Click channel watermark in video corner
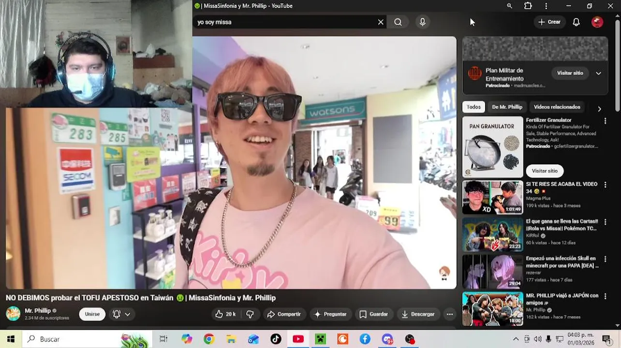The width and height of the screenshot is (621, 348). [444, 273]
